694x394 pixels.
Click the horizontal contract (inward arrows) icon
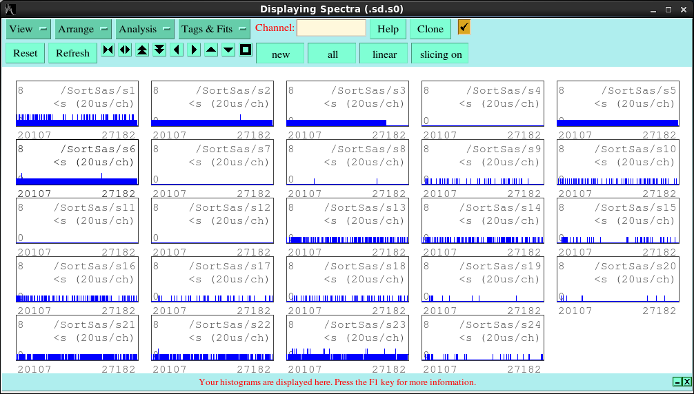click(x=108, y=50)
